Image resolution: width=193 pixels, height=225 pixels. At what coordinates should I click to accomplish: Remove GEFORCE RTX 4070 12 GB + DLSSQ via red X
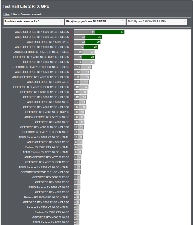click(71, 107)
